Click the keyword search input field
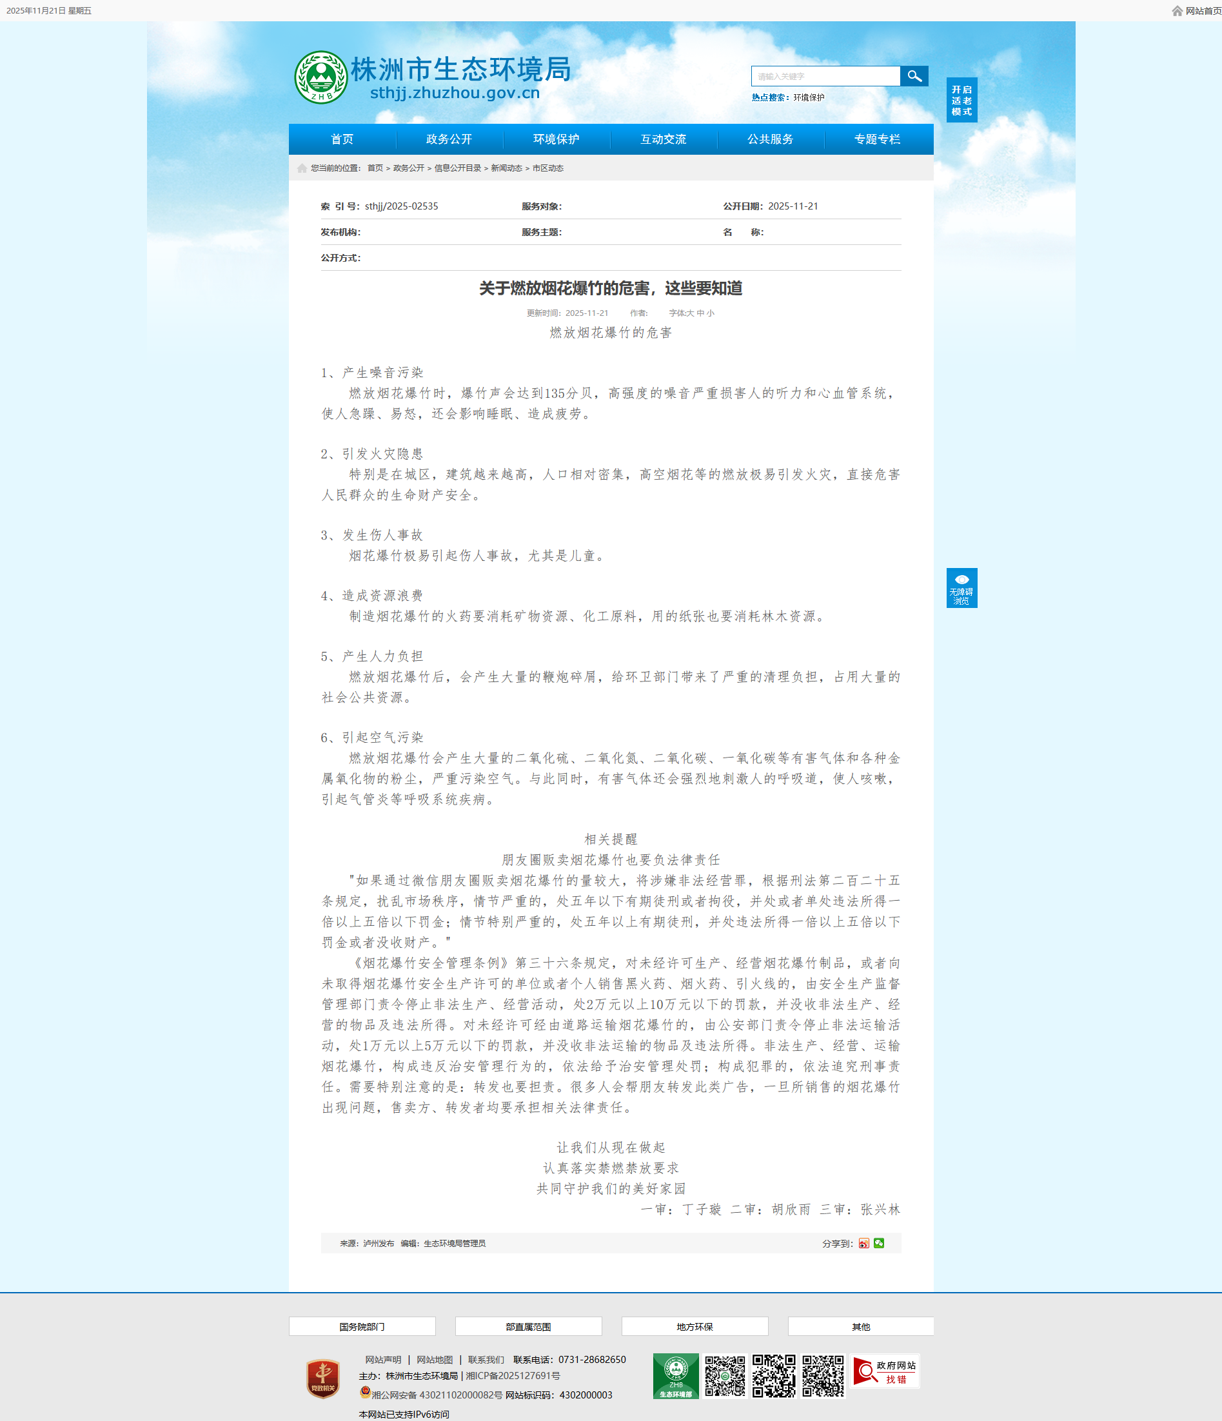The image size is (1222, 1421). [825, 76]
